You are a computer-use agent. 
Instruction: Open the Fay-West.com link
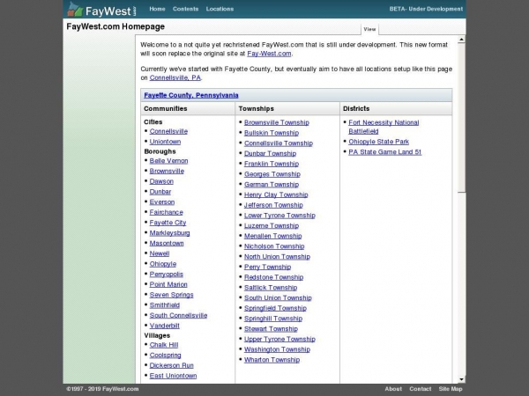click(x=269, y=54)
